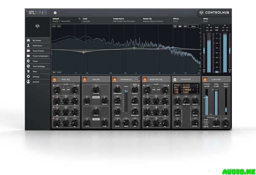The height and width of the screenshot is (175, 256).
Task: Click next arrow on Unit Heaven row
Action: pyautogui.click(x=197, y=87)
